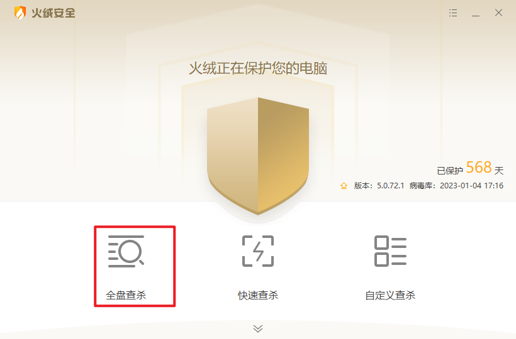
Task: Open custom scan grid-list icon
Action: tap(390, 251)
